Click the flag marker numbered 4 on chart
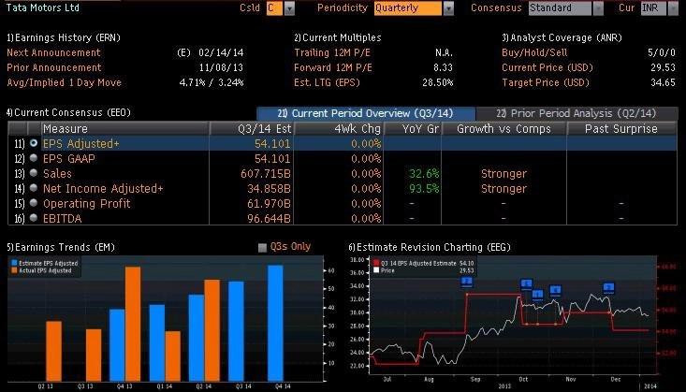 (x=555, y=291)
